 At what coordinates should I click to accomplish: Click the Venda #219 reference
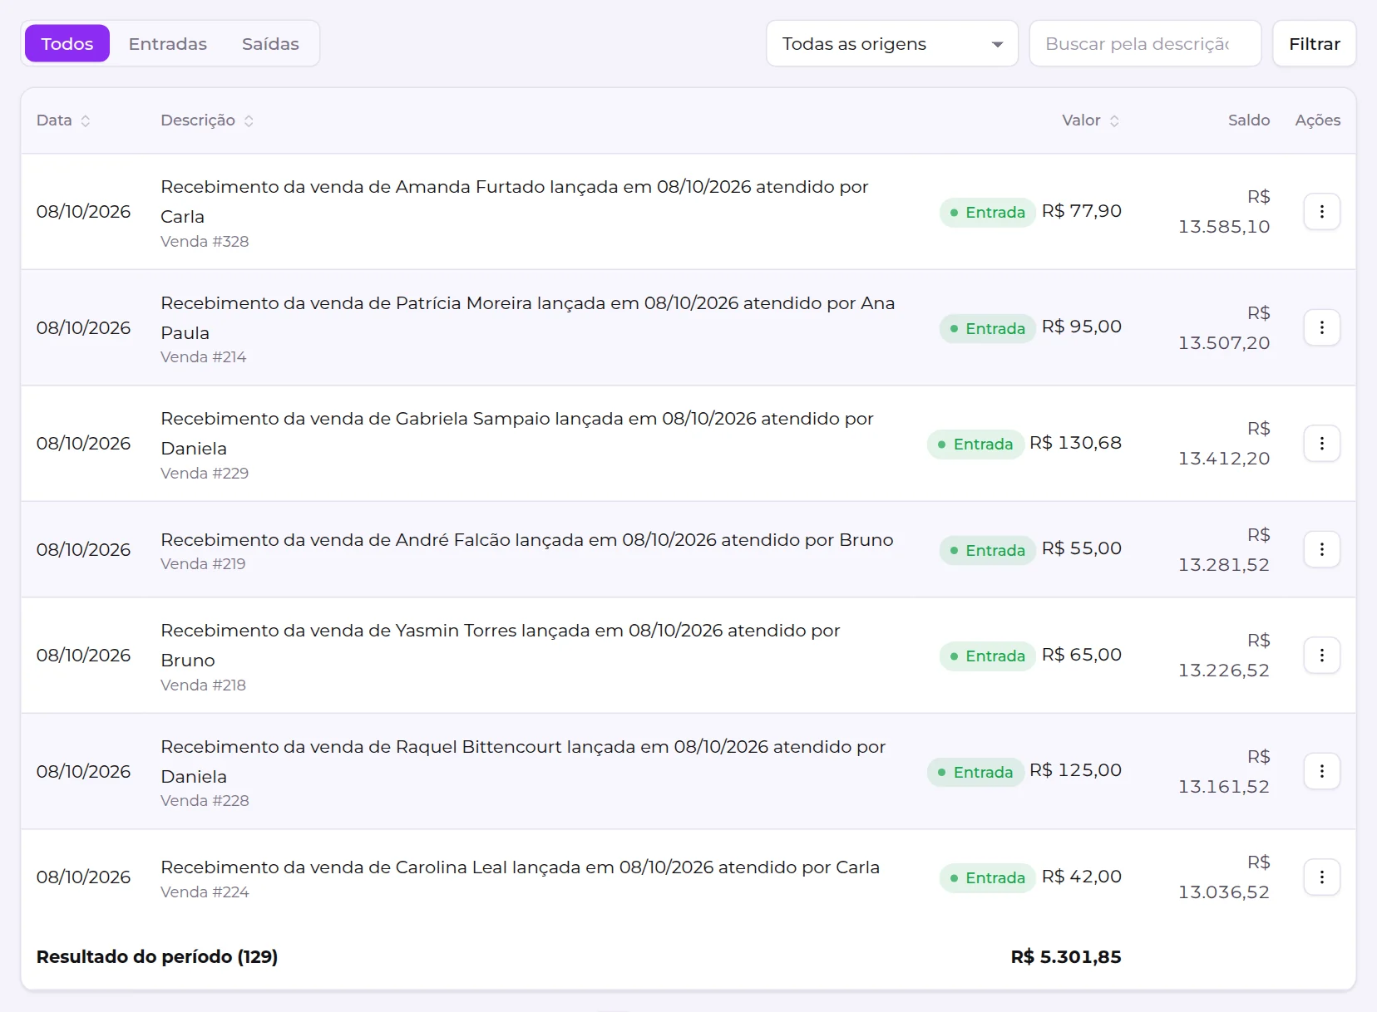[203, 563]
